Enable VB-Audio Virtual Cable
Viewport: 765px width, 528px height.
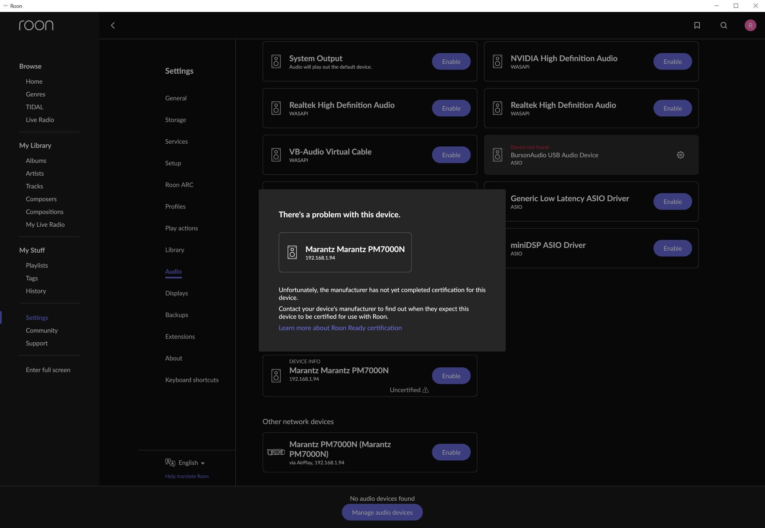tap(451, 155)
